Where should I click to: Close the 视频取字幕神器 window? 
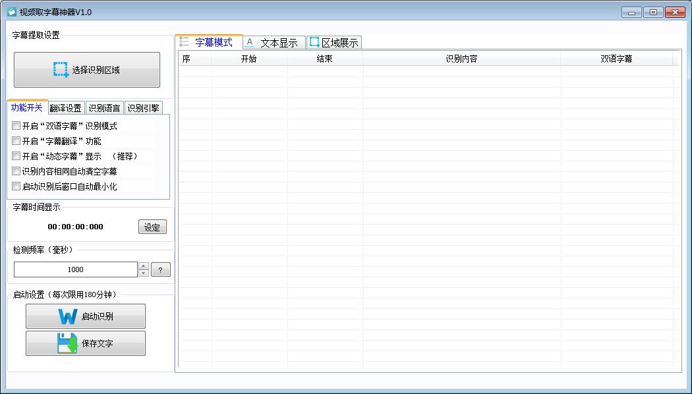pyautogui.click(x=675, y=13)
